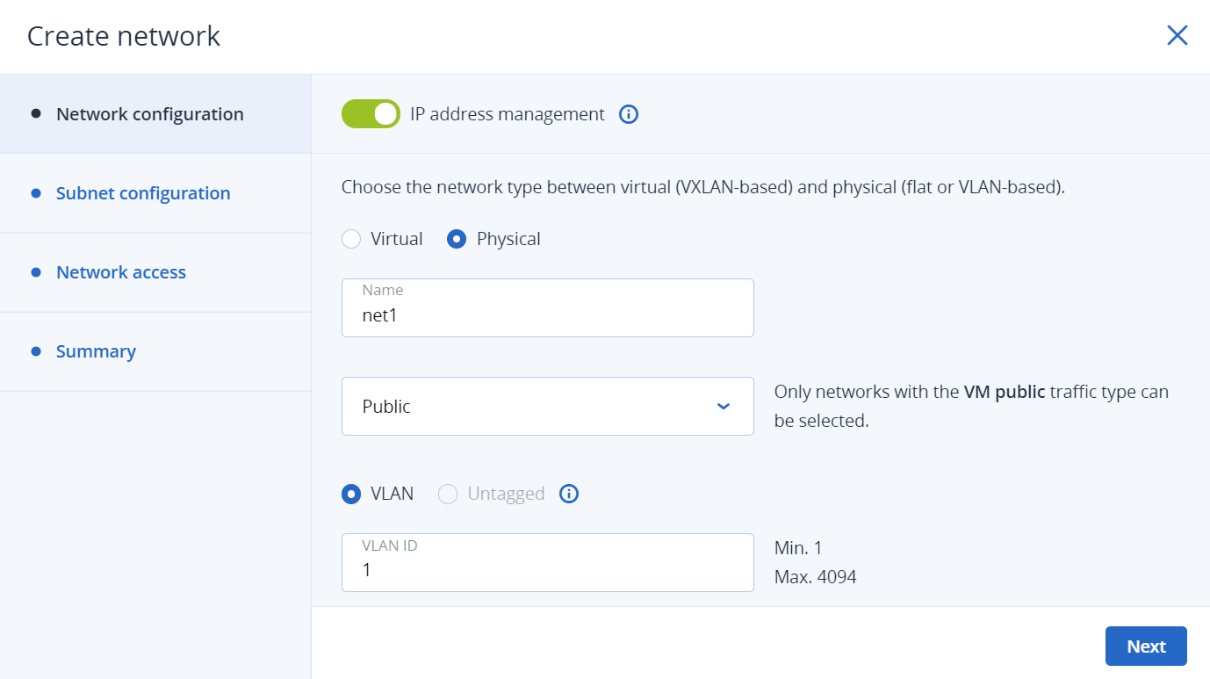The width and height of the screenshot is (1210, 679).
Task: Click the chevron arrow in the Public field
Action: [724, 406]
